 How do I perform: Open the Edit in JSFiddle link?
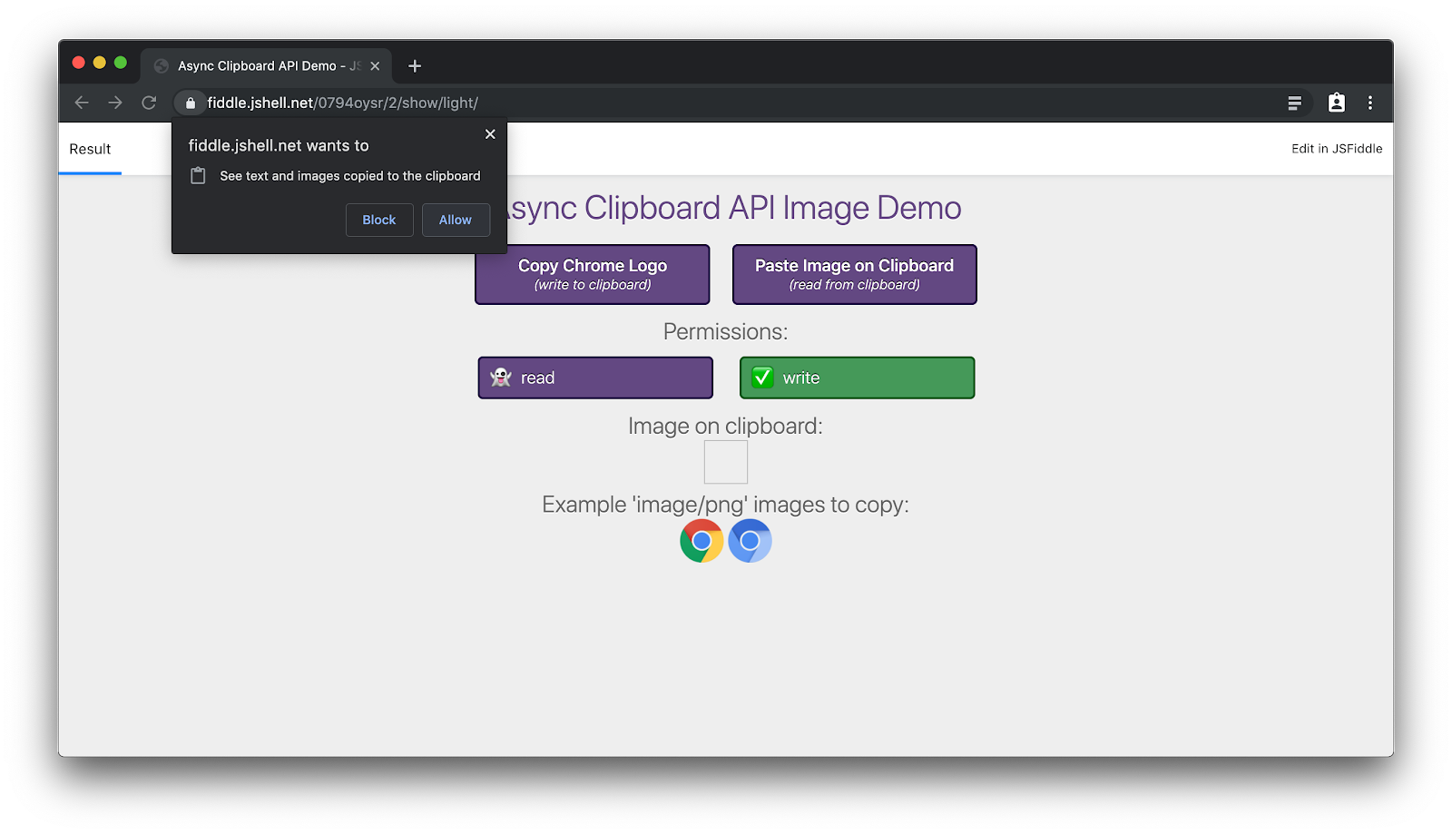click(x=1337, y=149)
